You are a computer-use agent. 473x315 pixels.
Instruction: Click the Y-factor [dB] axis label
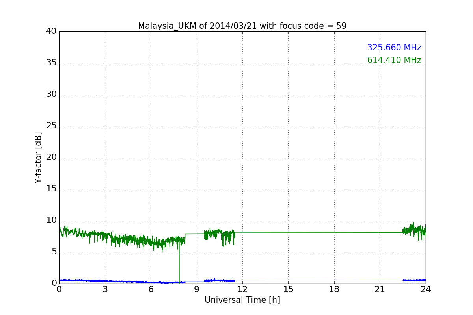tap(38, 157)
